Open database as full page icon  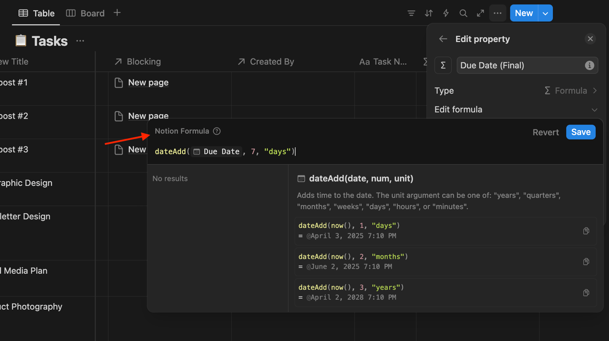(480, 13)
